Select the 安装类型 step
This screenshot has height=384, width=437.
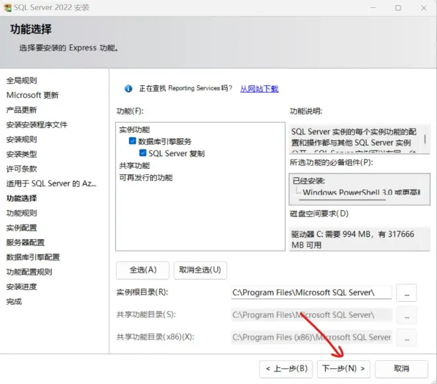(x=21, y=154)
